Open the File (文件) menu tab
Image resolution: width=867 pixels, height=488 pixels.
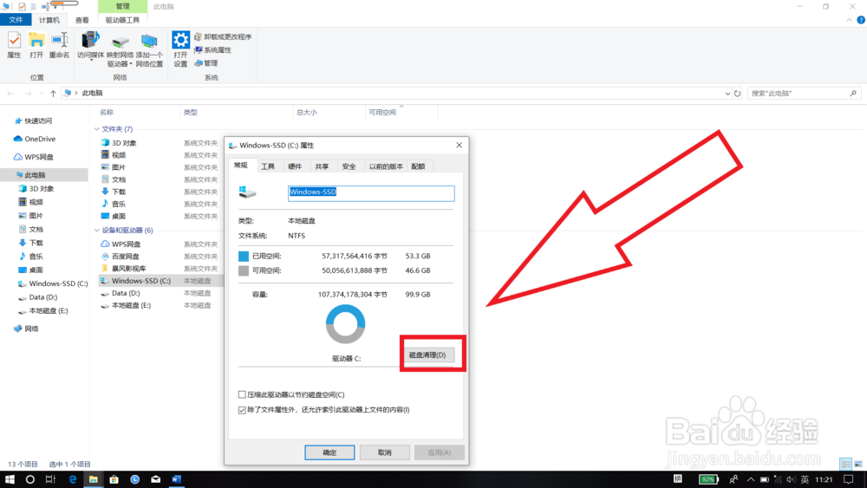pyautogui.click(x=16, y=20)
